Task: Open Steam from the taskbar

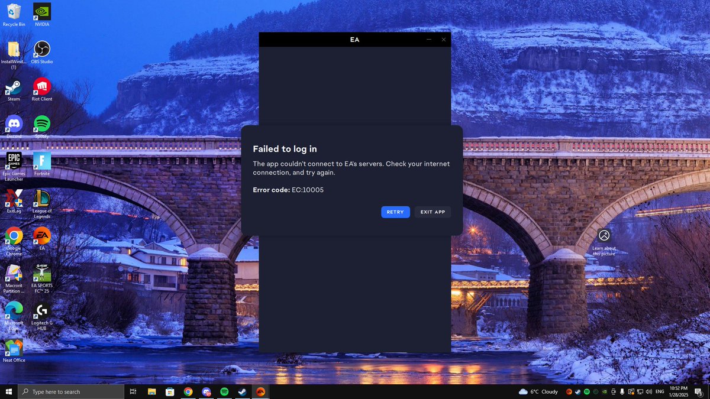Action: tap(243, 391)
